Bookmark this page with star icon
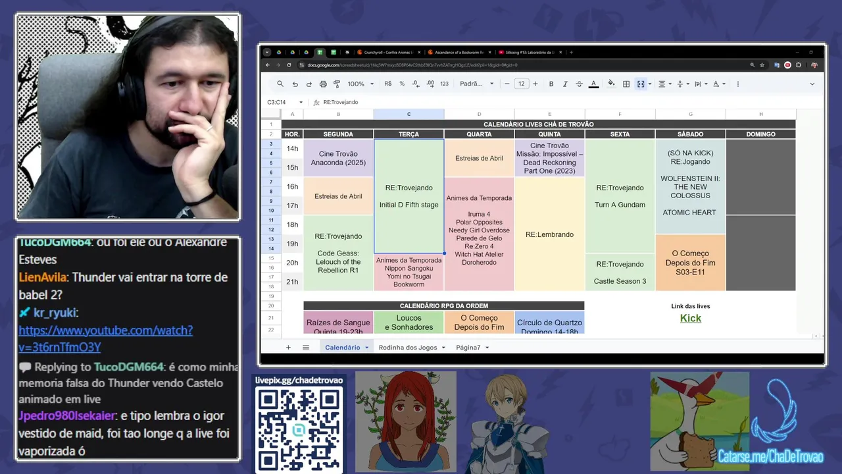842x474 pixels. pos(762,65)
